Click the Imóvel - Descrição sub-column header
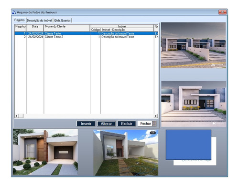 click(x=127, y=30)
